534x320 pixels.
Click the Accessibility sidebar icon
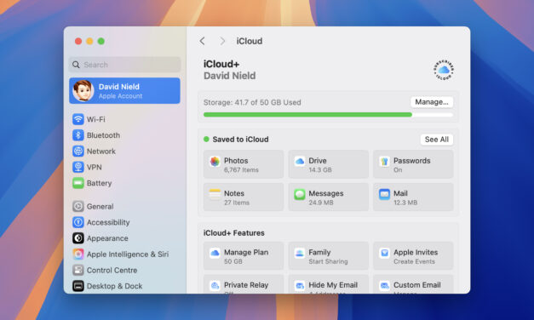click(78, 222)
